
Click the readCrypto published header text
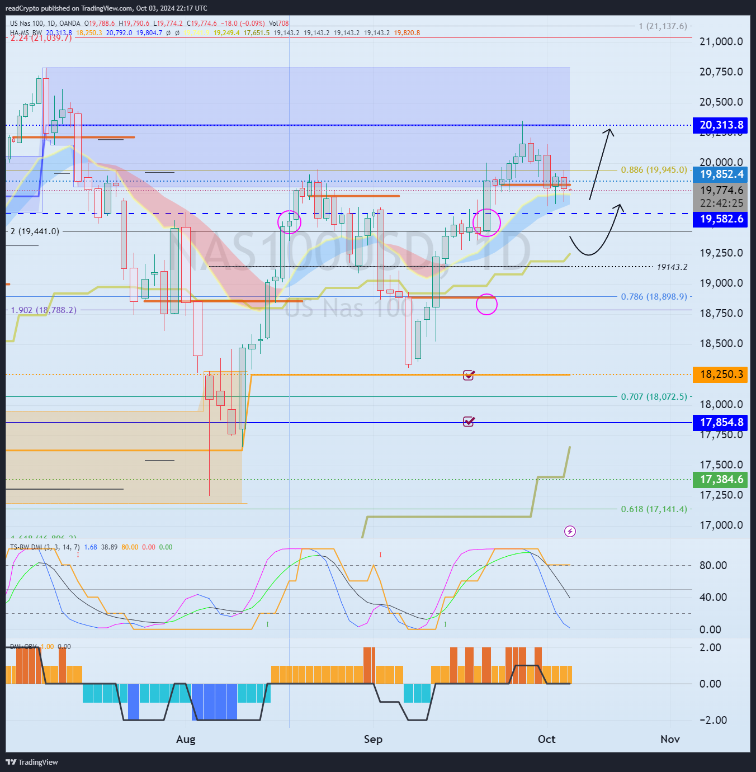click(x=106, y=8)
